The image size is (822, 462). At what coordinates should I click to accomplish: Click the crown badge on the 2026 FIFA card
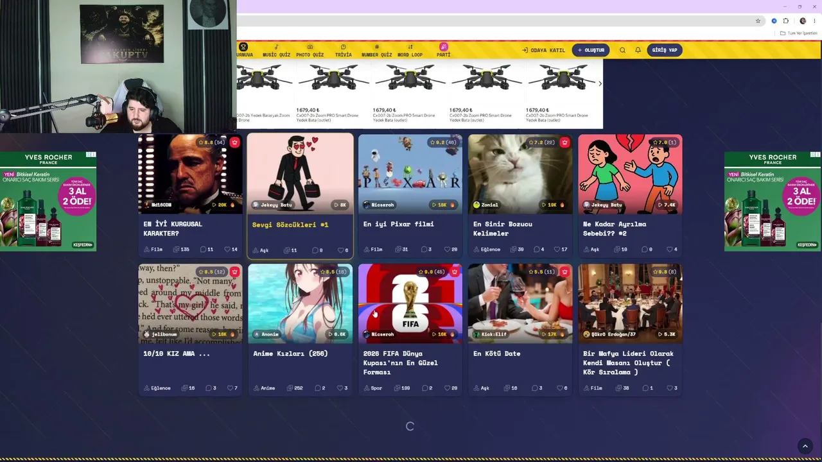[x=454, y=272]
